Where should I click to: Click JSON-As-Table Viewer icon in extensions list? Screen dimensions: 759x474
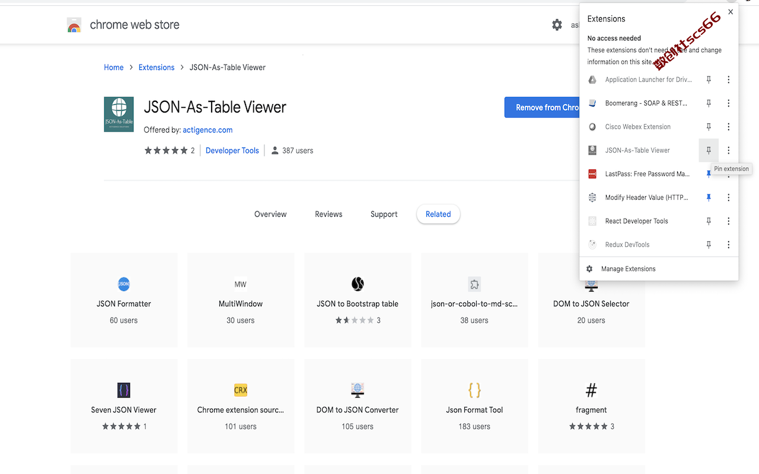pos(592,150)
